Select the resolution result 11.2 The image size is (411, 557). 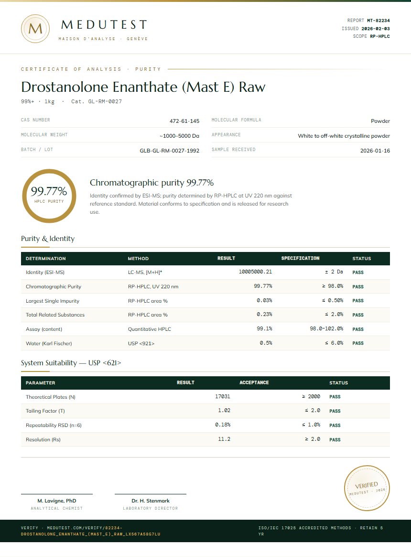[x=224, y=439]
